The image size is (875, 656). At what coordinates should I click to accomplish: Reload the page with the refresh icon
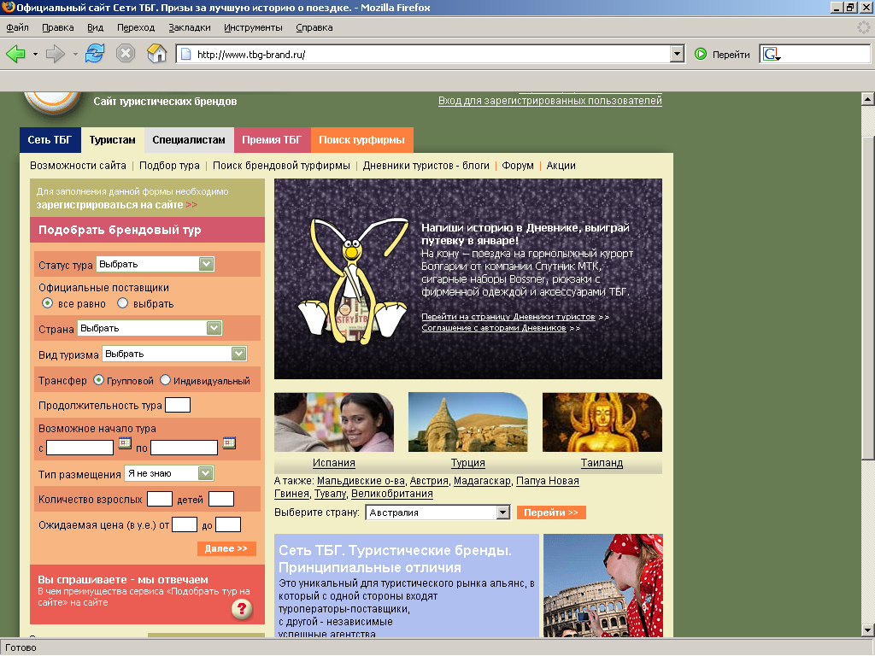click(95, 54)
